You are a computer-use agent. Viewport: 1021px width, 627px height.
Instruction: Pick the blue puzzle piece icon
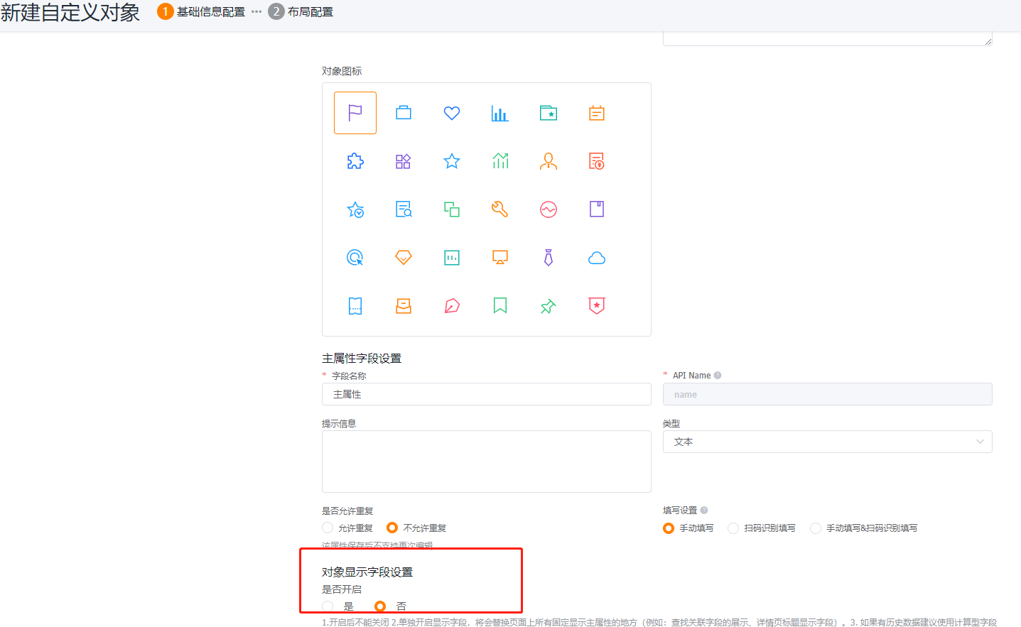tap(355, 161)
